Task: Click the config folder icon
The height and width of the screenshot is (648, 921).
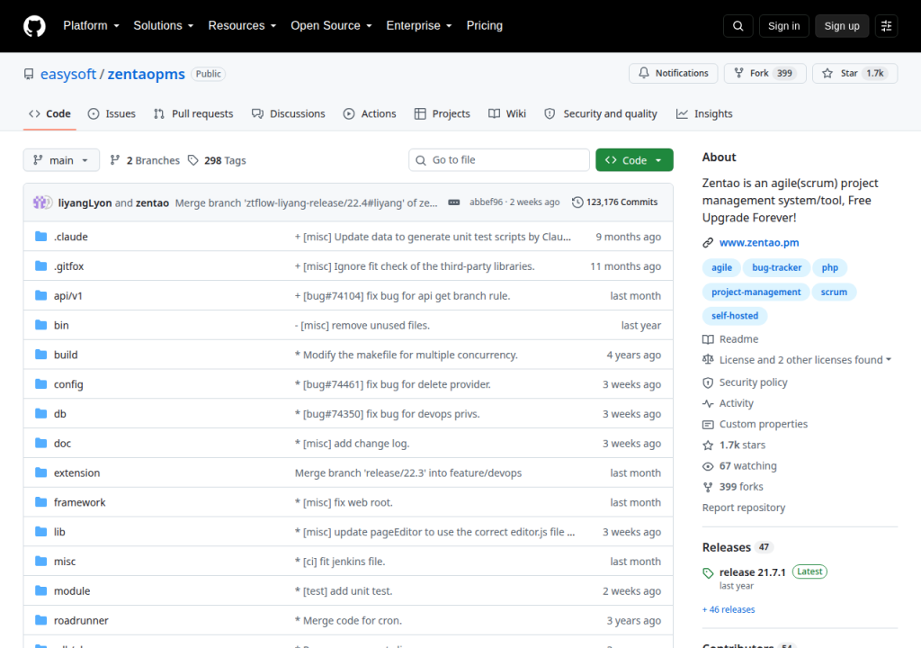Action: click(x=40, y=384)
